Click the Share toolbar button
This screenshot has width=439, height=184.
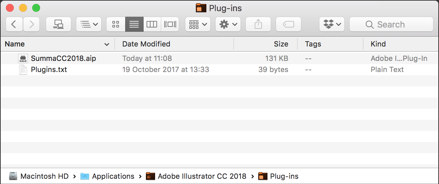[258, 24]
